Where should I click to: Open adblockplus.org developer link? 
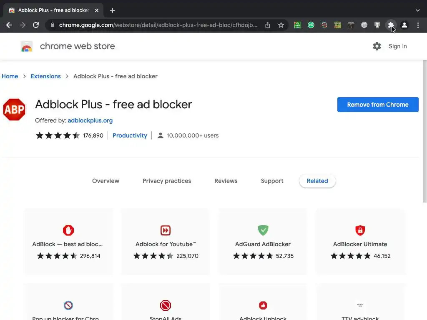coord(90,120)
